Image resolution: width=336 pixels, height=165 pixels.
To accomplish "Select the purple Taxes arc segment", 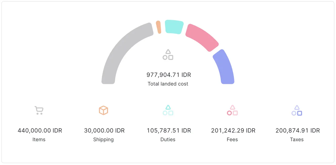I will tap(224, 67).
